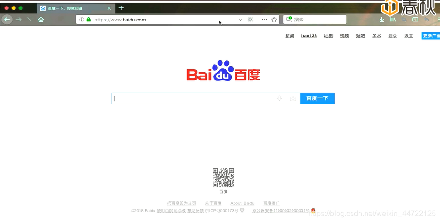
Task: Open the downloads arrow icon
Action: [381, 20]
